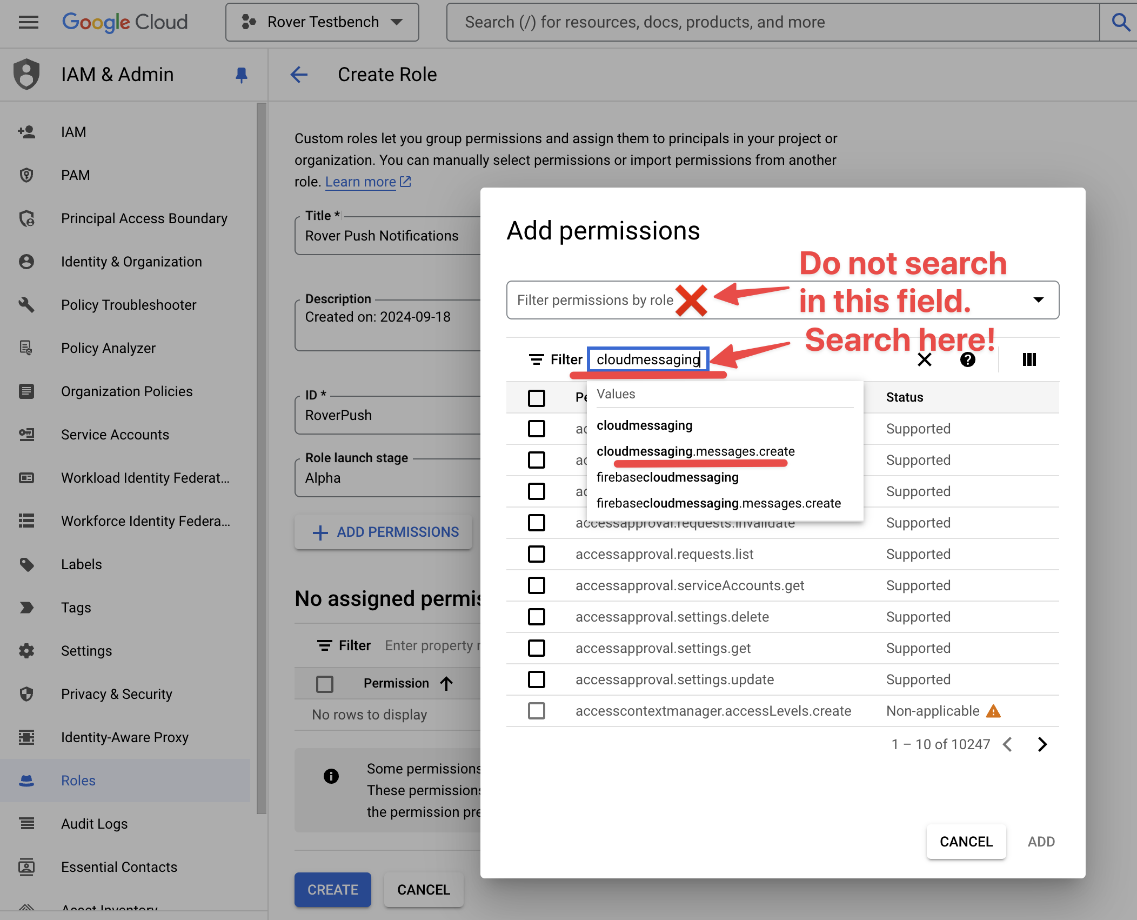Click the ID field RoverPush
Viewport: 1137px width, 920px height.
tap(387, 415)
